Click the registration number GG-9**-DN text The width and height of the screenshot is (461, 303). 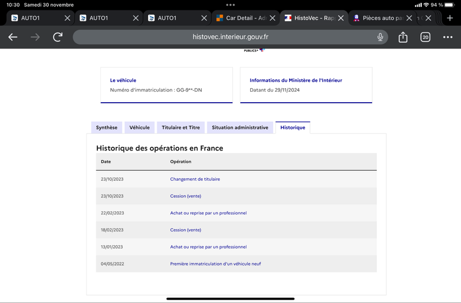189,90
